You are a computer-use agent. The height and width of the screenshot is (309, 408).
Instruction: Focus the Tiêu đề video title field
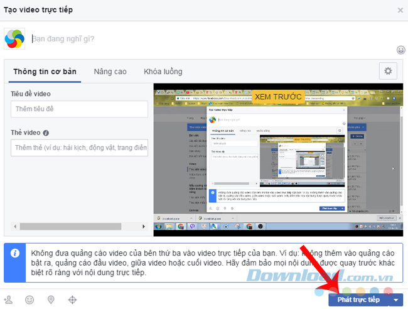pyautogui.click(x=79, y=109)
